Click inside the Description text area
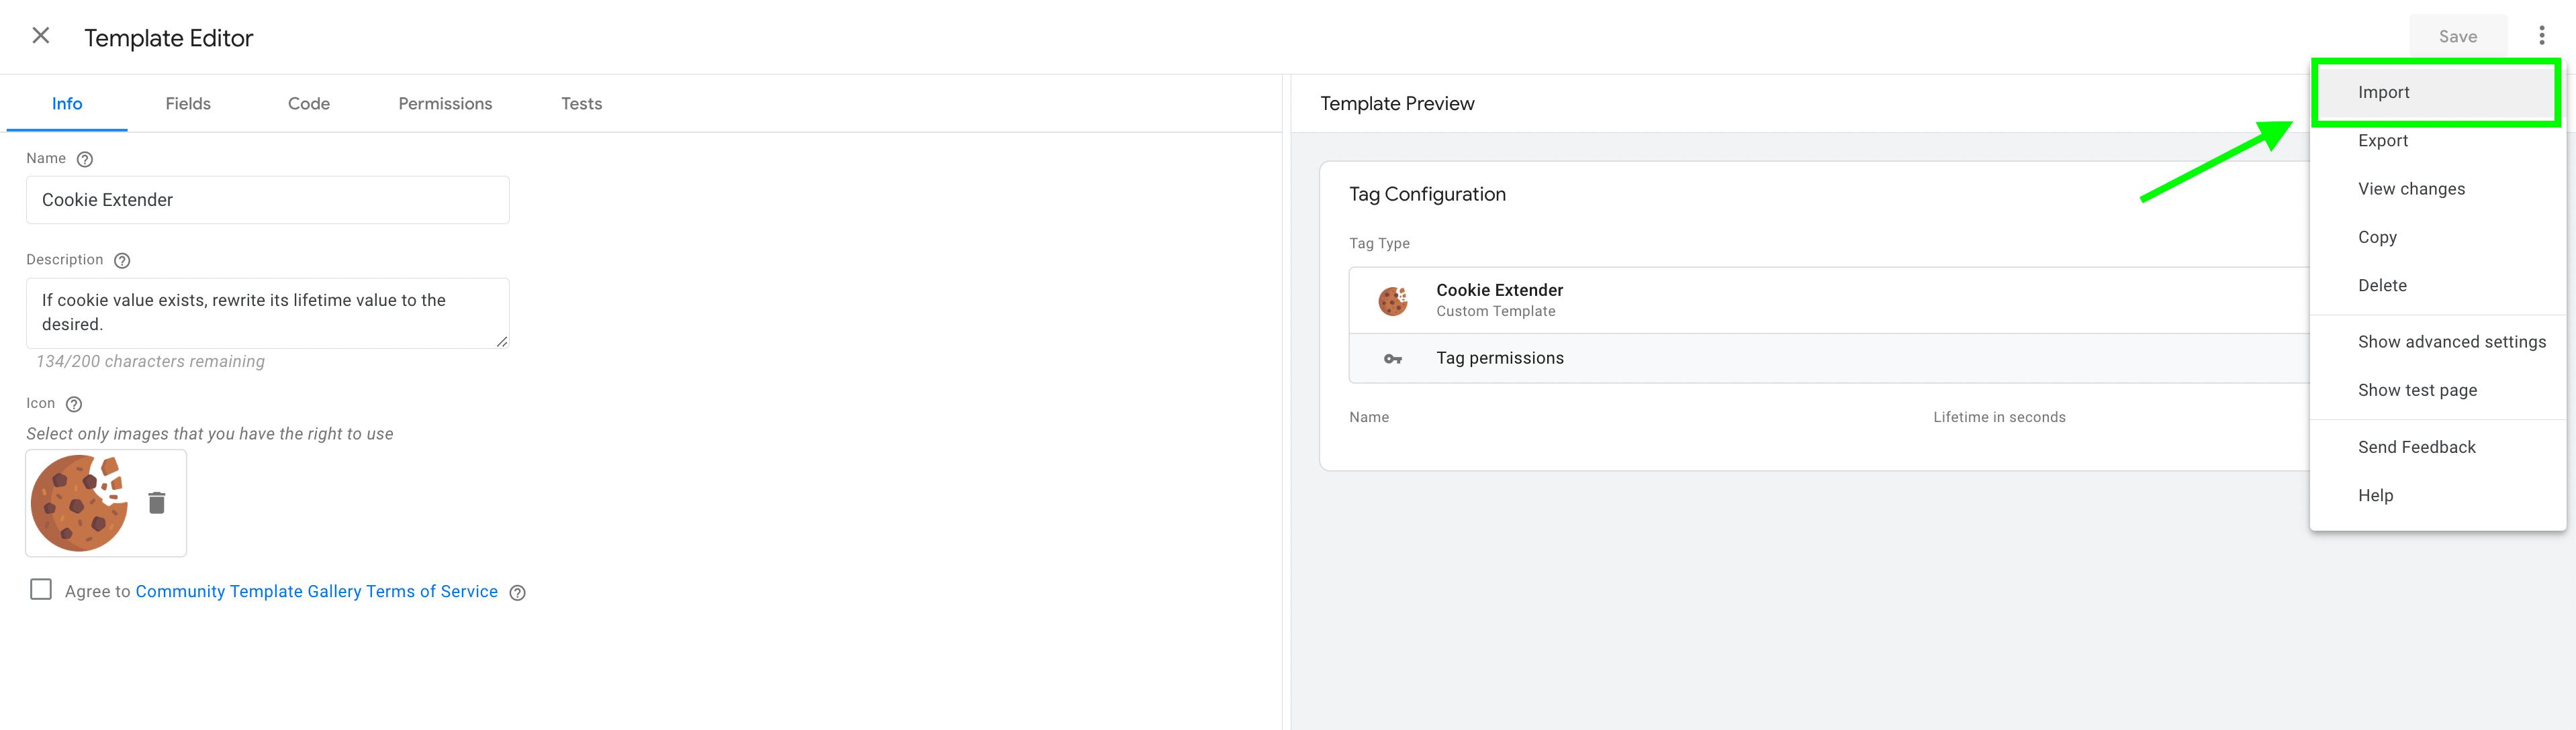The width and height of the screenshot is (2576, 730). (x=268, y=313)
